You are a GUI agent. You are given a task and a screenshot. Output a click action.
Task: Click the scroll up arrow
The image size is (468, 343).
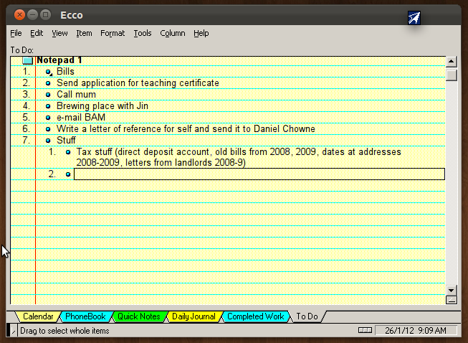coord(452,62)
